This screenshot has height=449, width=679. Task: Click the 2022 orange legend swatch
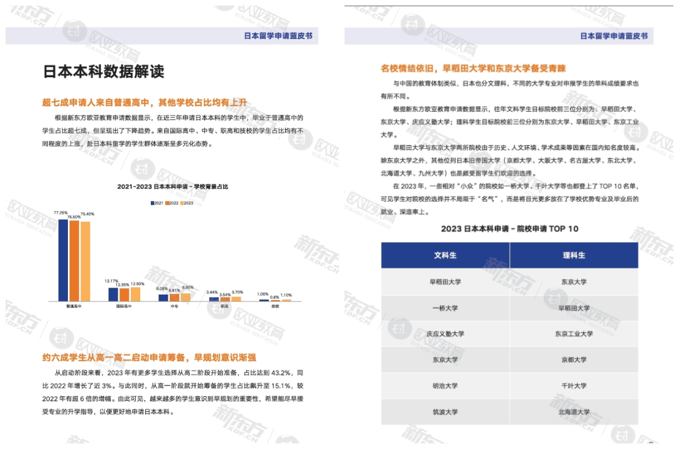[167, 203]
